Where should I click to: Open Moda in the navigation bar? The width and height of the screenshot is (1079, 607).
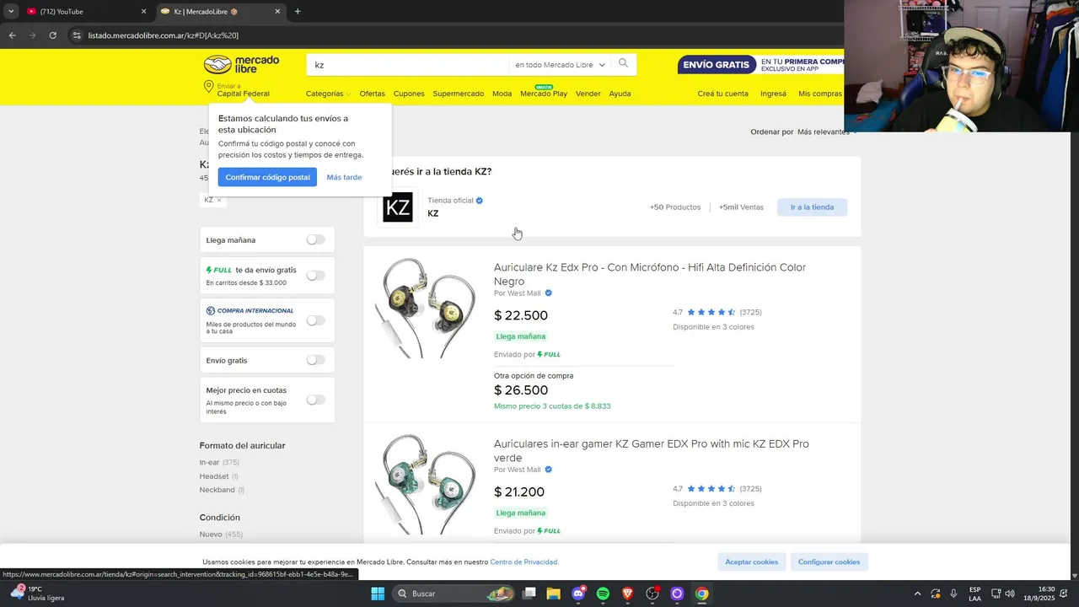502,94
